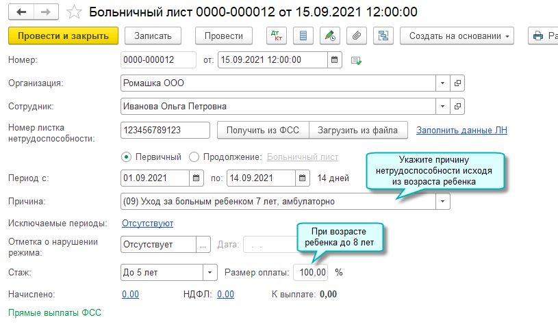Click the Организация field Ромашка ООО
Image resolution: width=558 pixels, height=324 pixels.
(x=278, y=83)
